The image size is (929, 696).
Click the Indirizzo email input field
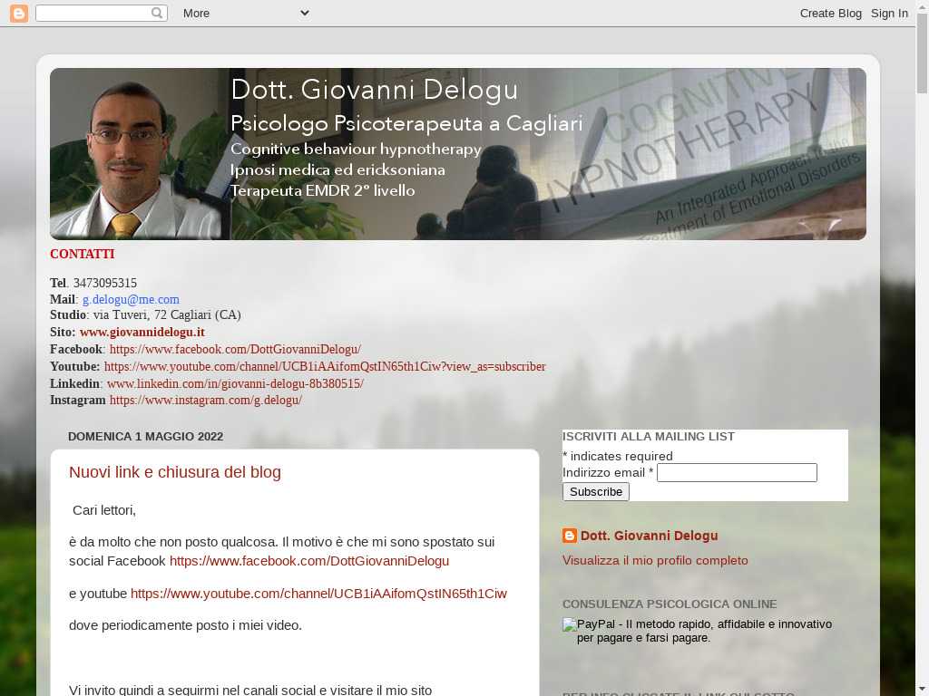737,472
